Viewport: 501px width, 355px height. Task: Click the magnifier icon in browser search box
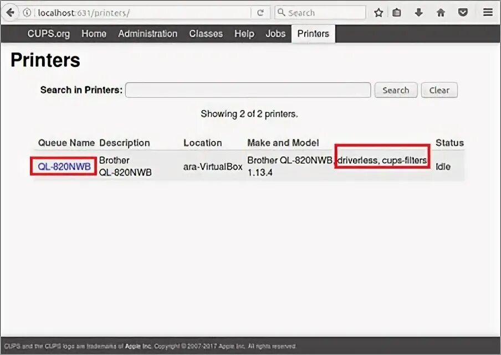point(281,12)
